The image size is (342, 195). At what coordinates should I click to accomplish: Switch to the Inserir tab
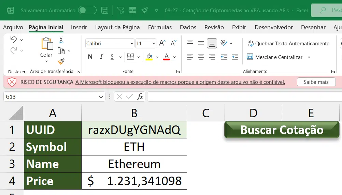point(79,27)
